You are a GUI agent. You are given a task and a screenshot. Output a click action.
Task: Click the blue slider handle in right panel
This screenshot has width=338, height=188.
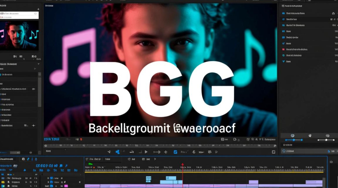pos(294,140)
